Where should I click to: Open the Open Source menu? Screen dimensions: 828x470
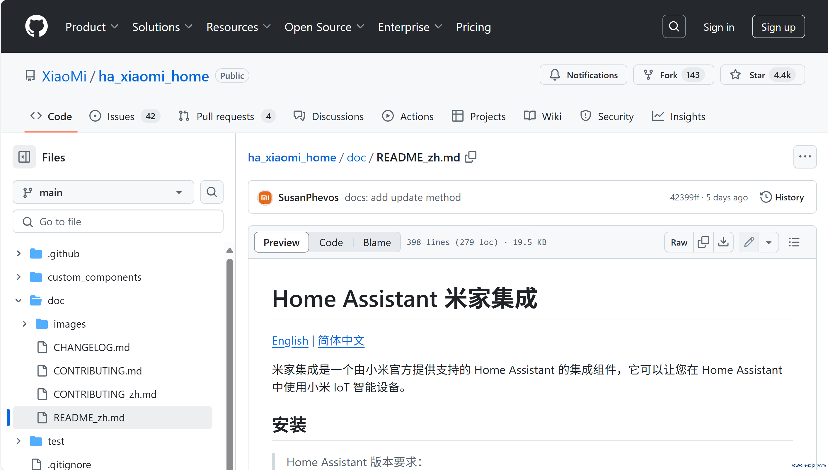pos(324,27)
